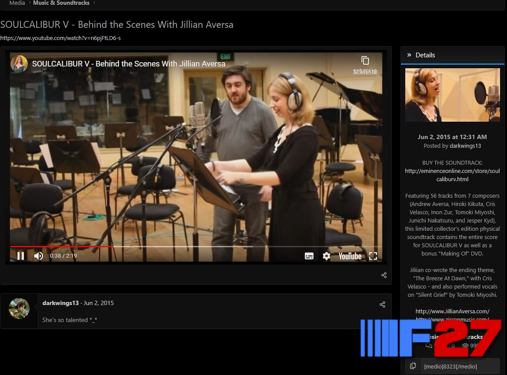Toggle subtitles captions button in player

309,256
